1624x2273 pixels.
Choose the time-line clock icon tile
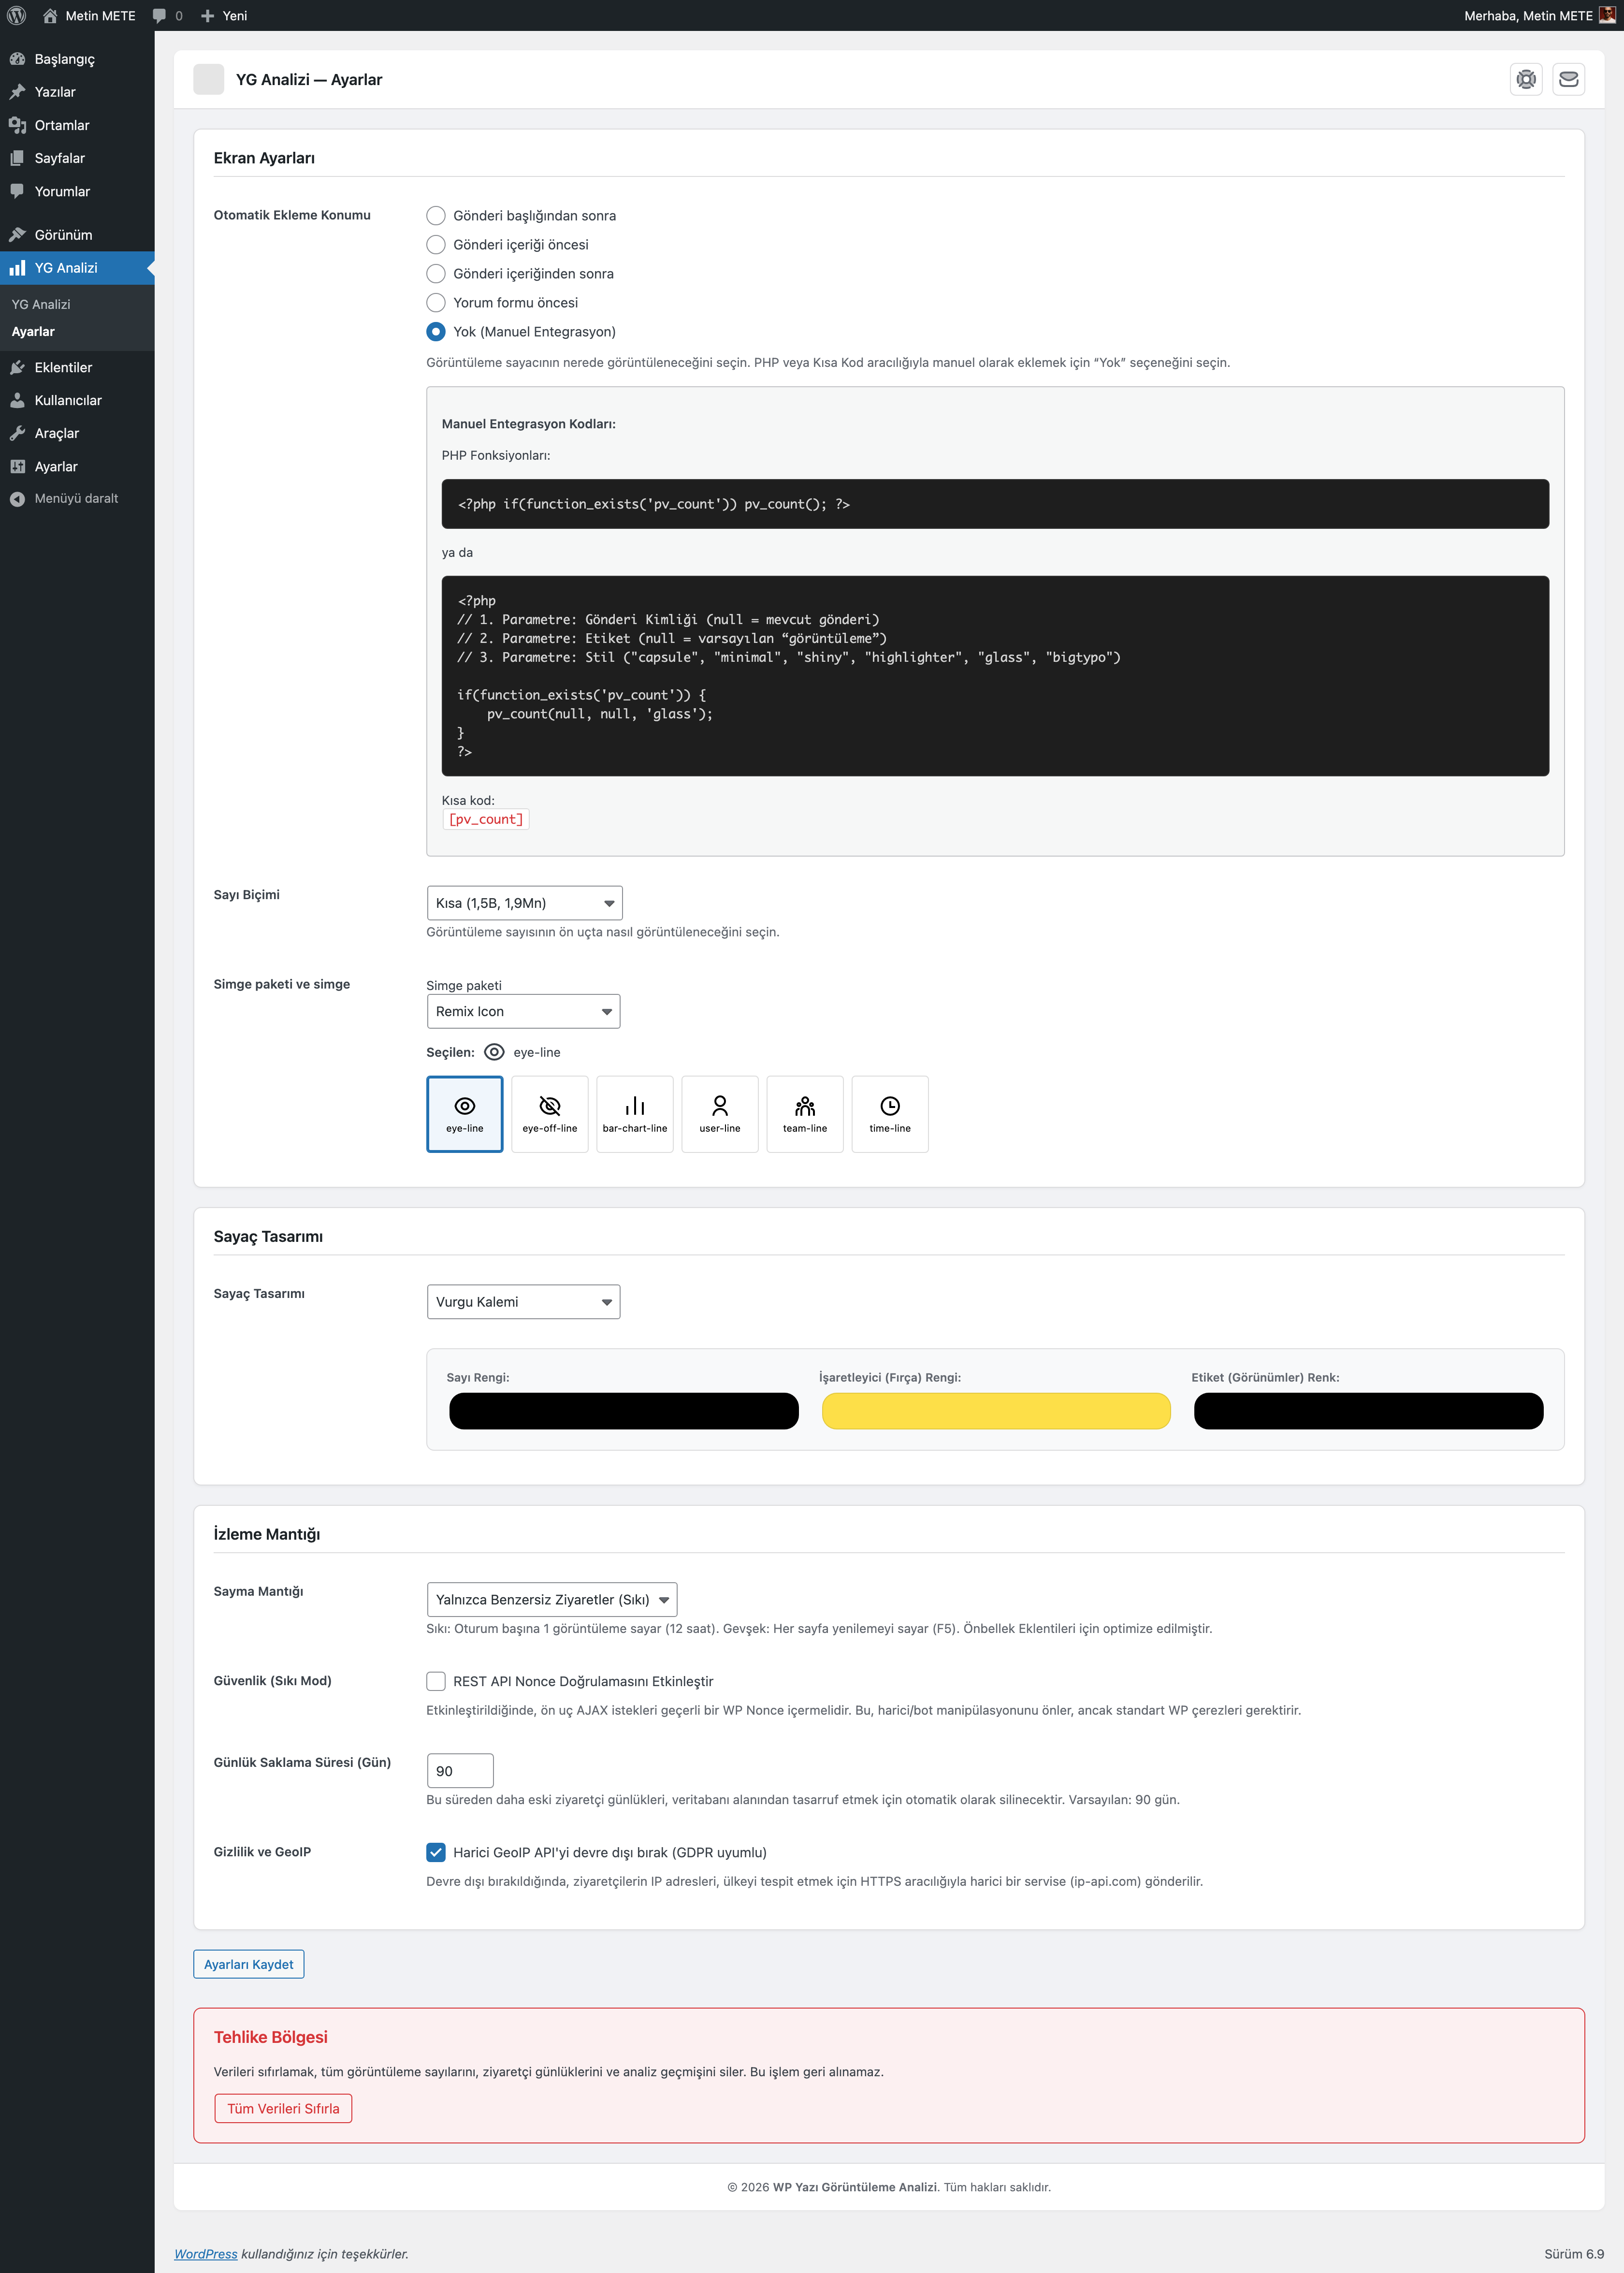coord(889,1113)
